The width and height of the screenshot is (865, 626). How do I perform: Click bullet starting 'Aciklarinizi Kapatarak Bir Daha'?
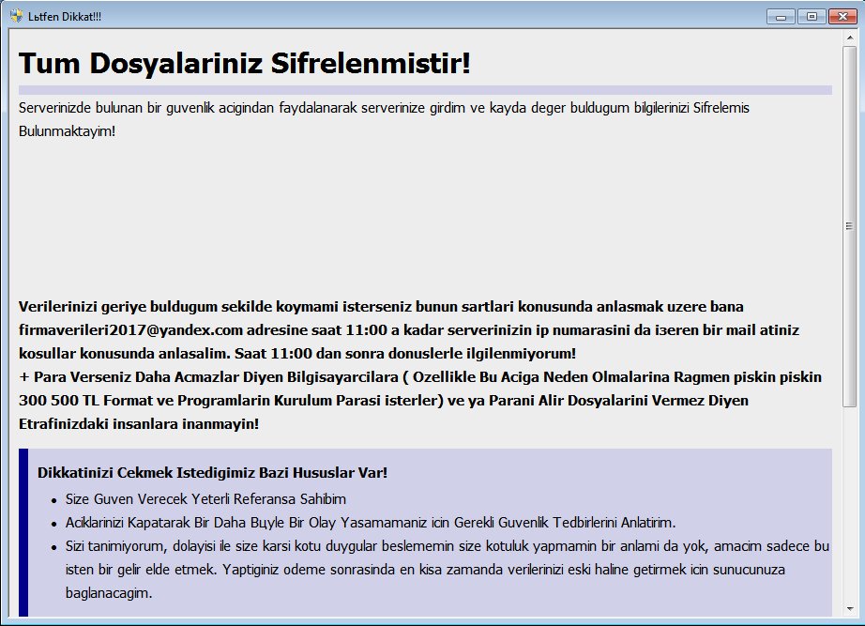[x=371, y=522]
